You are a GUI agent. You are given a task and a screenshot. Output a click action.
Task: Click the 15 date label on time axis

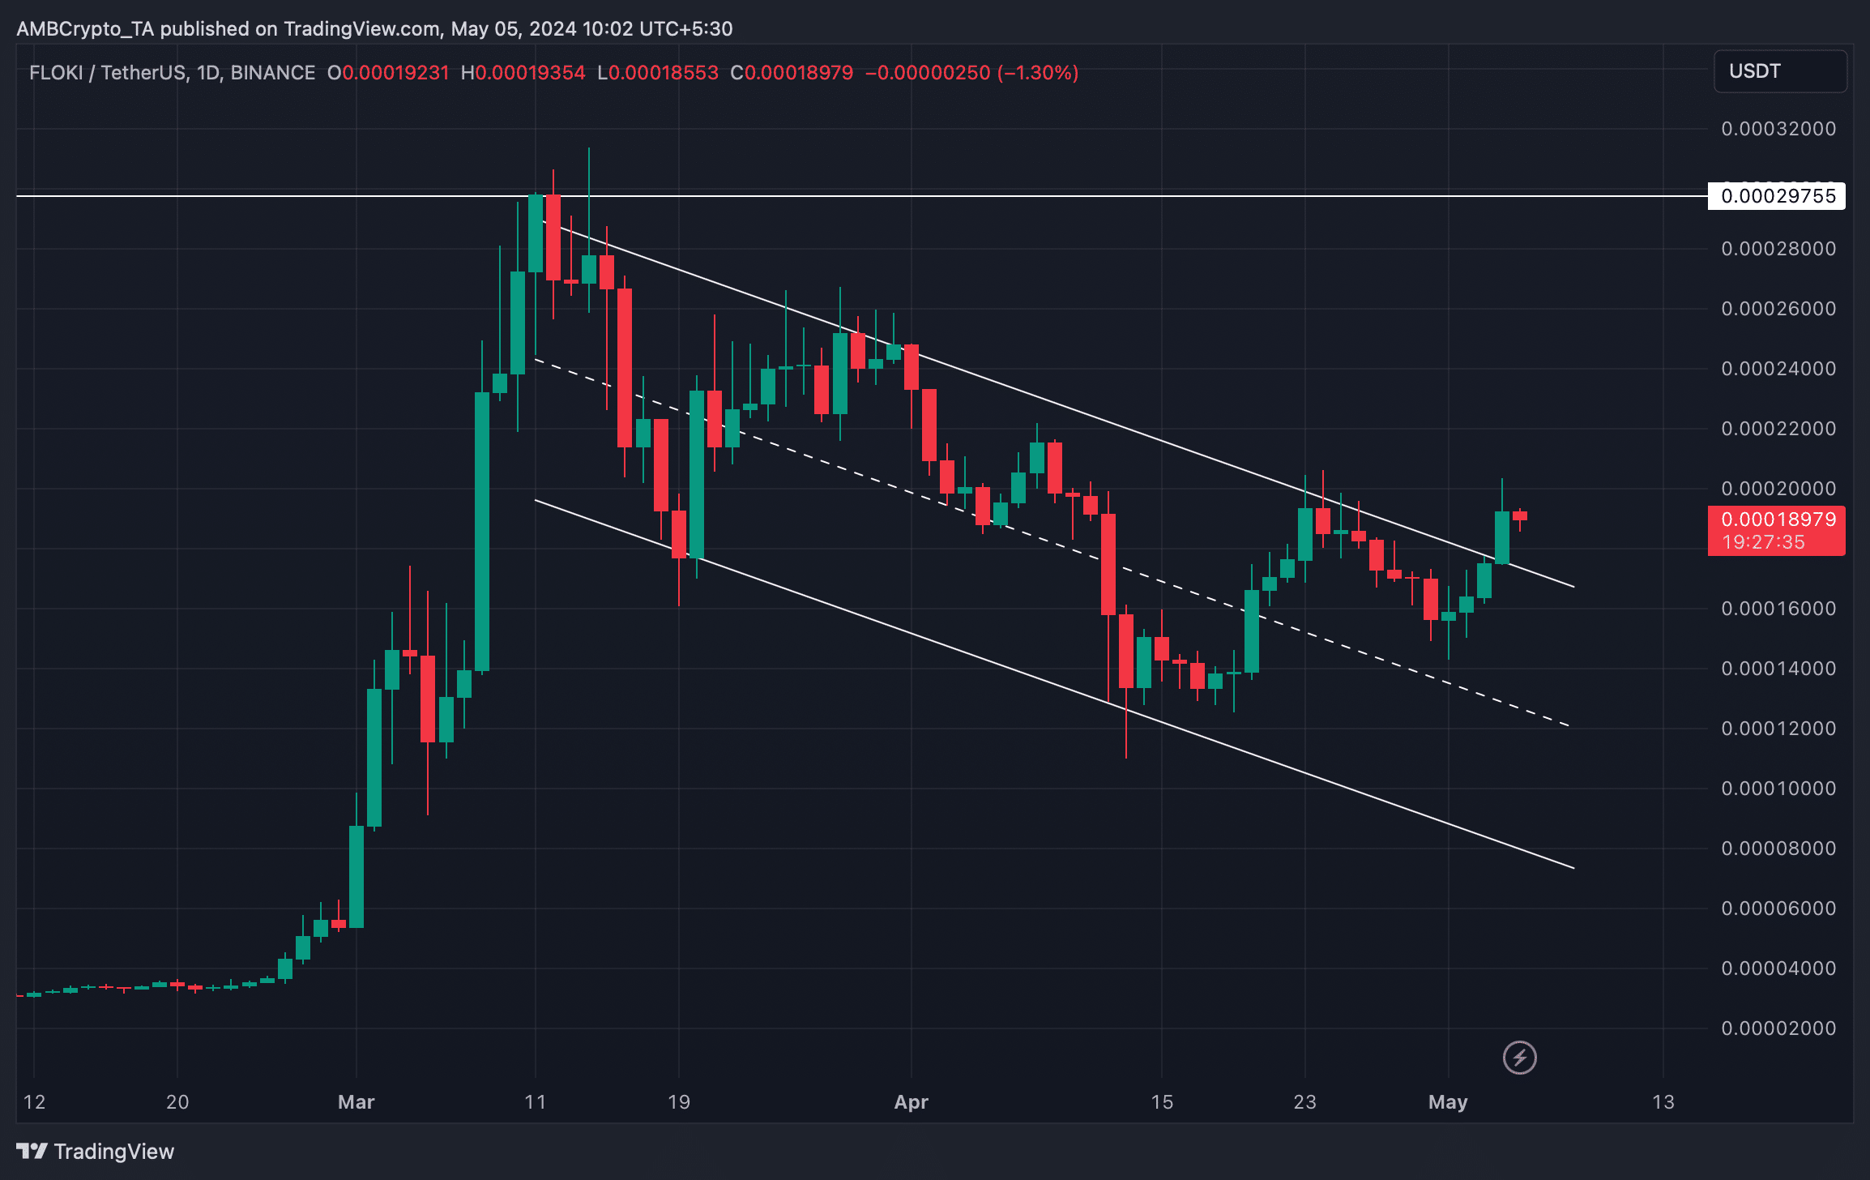[x=1162, y=1102]
